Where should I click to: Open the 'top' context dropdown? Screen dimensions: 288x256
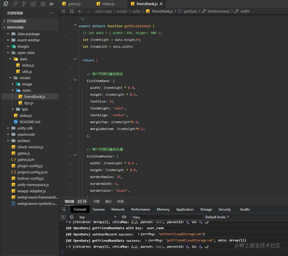click(97, 217)
